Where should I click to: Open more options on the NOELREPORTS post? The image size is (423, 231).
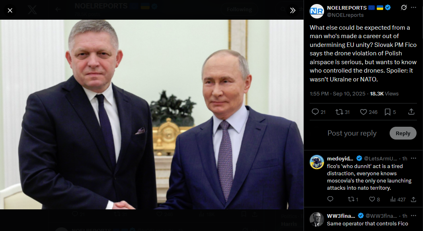414,8
